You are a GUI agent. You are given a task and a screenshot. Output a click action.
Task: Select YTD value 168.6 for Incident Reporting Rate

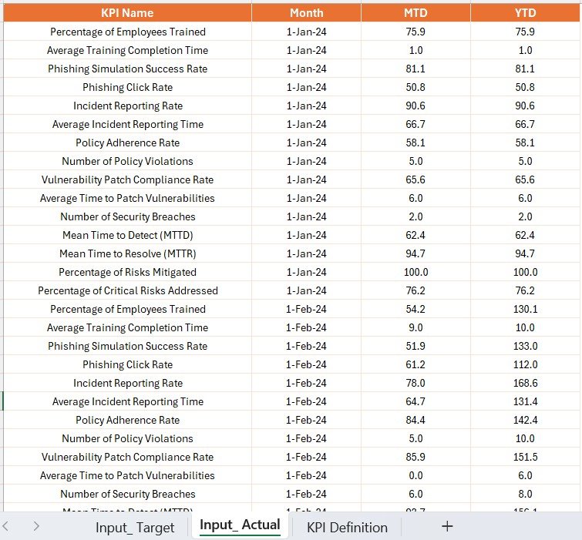(525, 383)
